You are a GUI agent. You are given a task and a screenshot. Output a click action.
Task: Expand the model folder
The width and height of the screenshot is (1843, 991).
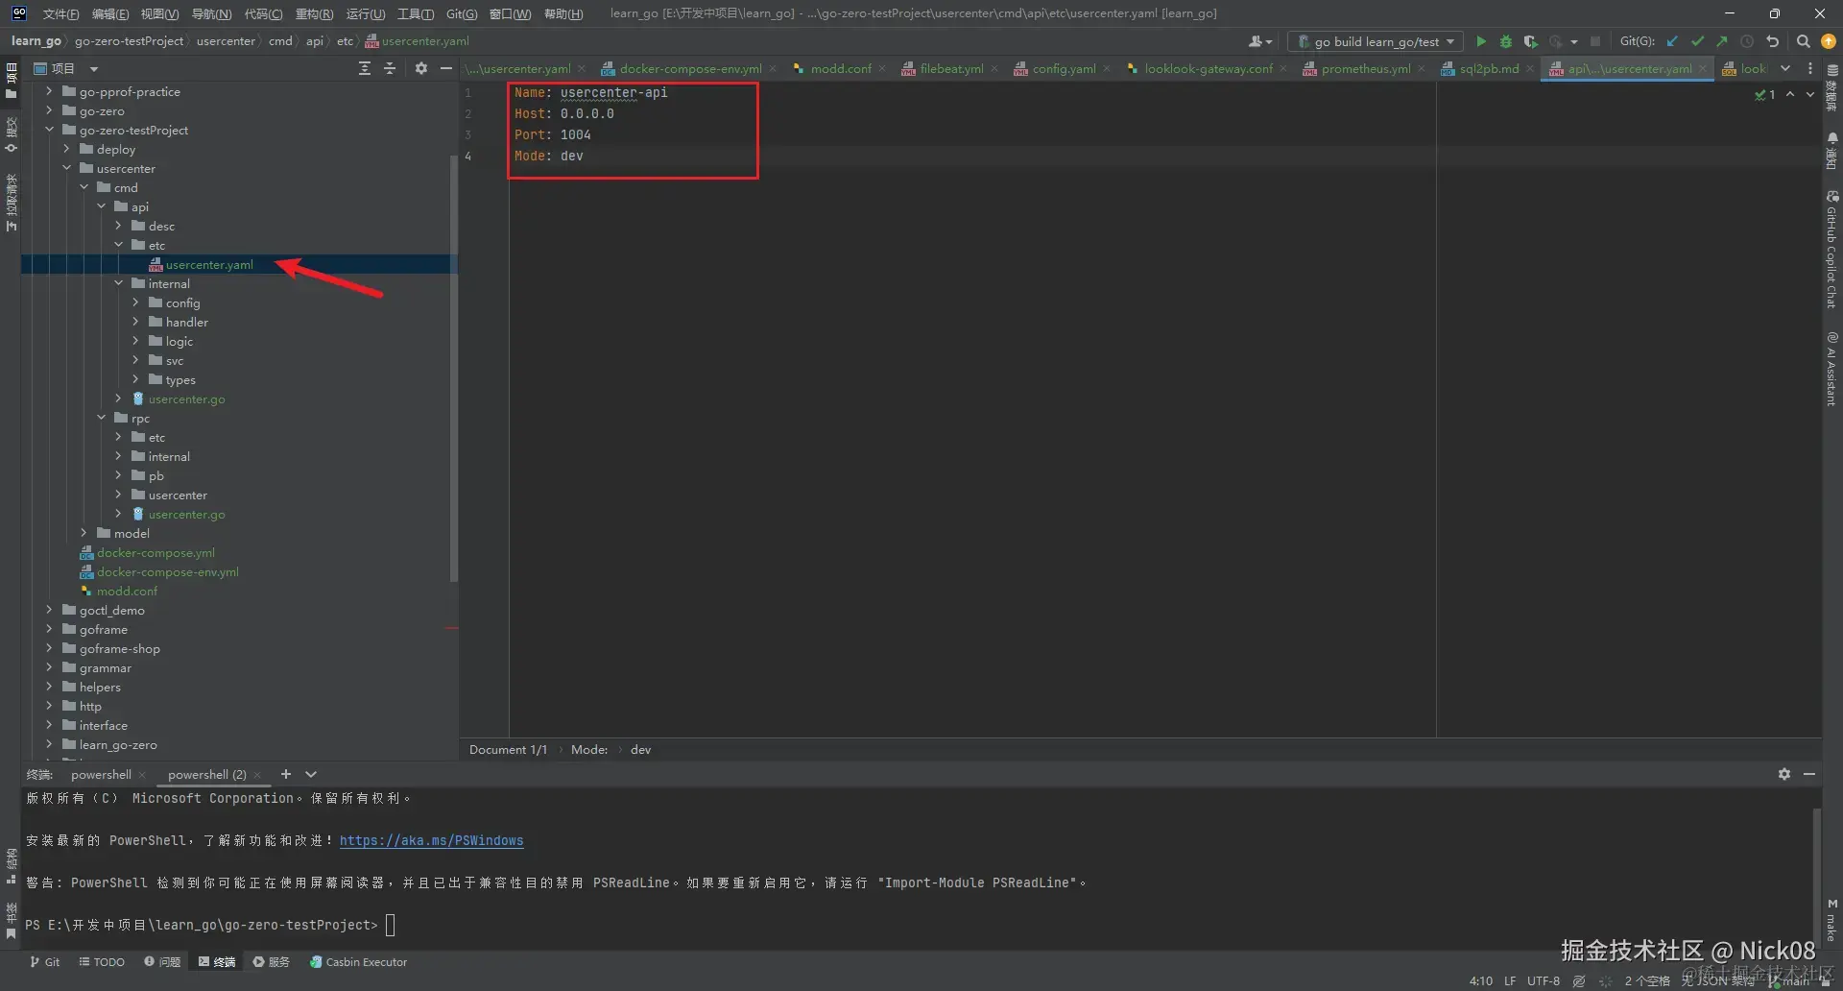84,533
